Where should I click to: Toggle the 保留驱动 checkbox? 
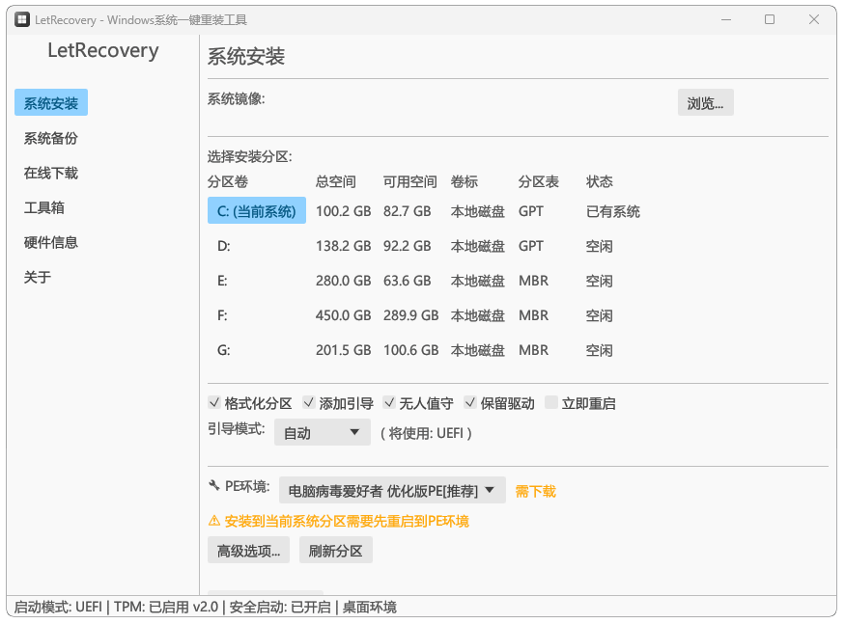(470, 403)
